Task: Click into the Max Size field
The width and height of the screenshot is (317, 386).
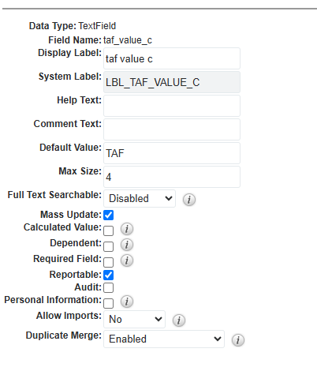Action: (x=172, y=177)
